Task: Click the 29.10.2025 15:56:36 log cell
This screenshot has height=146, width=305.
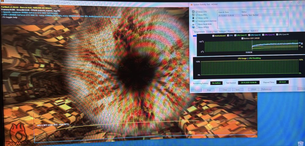Action: click(x=226, y=15)
